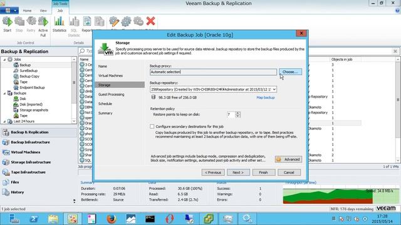Select Disk (imported) tree item
The image size is (401, 225).
31,104
